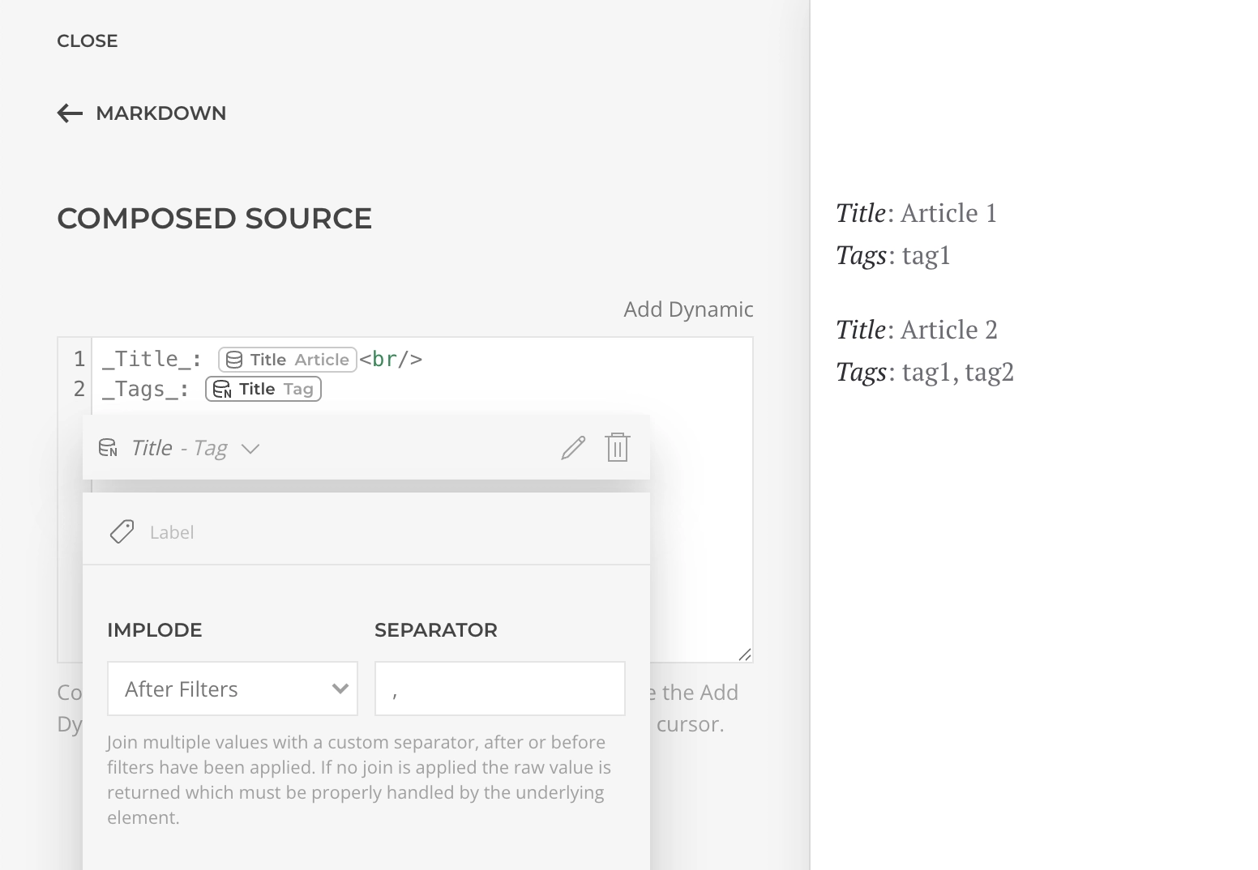Delete the Title - Tag source with trash icon
Viewport: 1258px width, 870px height.
618,447
